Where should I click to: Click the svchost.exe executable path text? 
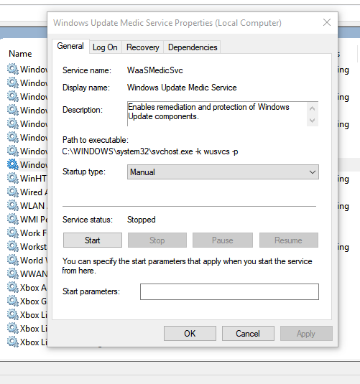pos(150,151)
